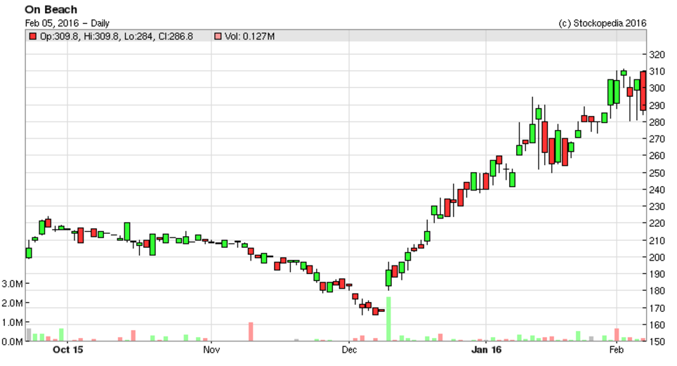Image resolution: width=677 pixels, height=366 pixels.
Task: Click the 'Dec' x-axis label
Action: [x=349, y=350]
